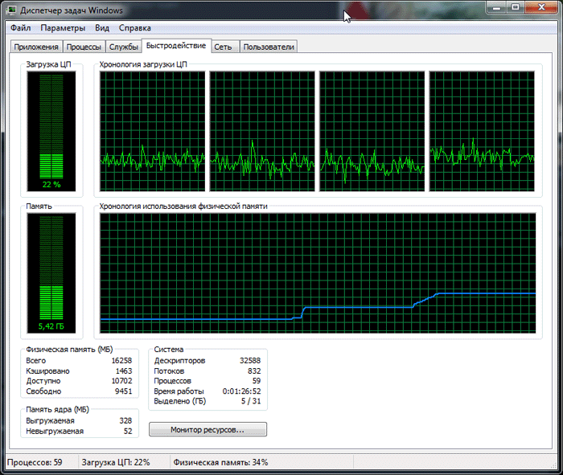Viewport: 563px width, 475px height.
Task: Minimize the Task Manager window
Action: coord(496,7)
